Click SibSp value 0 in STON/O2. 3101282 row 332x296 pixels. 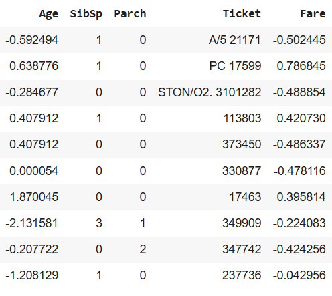click(x=99, y=92)
